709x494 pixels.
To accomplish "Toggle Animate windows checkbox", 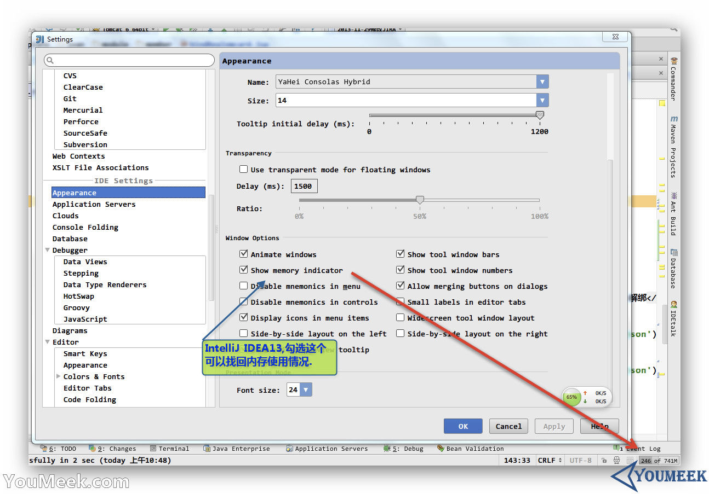I will point(244,254).
